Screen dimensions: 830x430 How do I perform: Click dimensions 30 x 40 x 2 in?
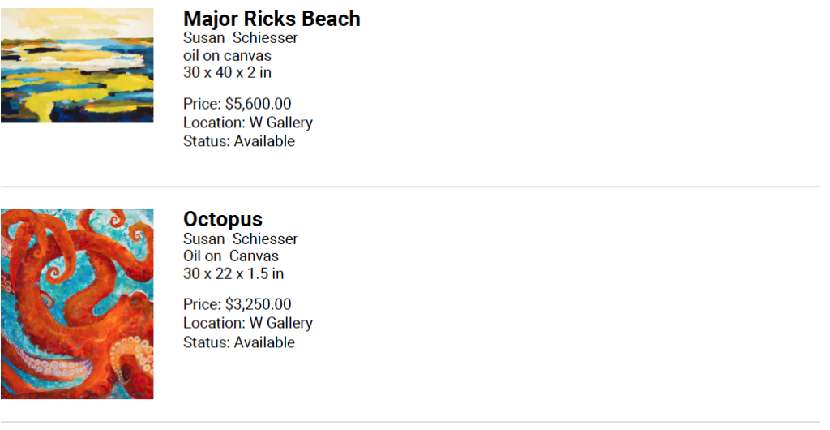(x=227, y=72)
